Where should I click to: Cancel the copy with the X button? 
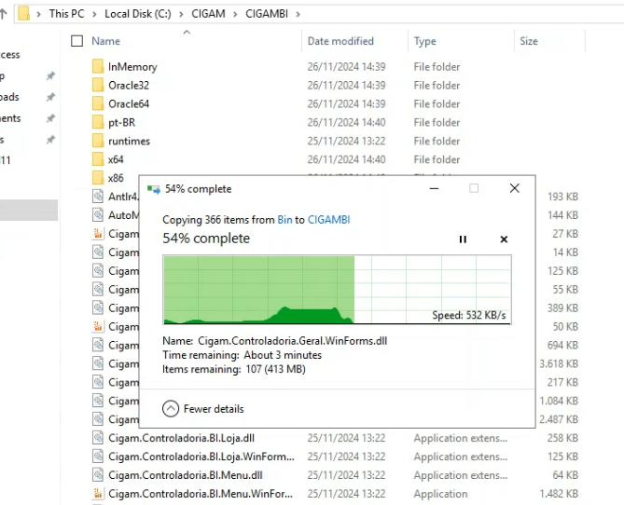click(504, 239)
